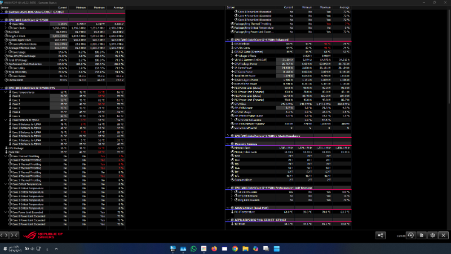Image resolution: width=451 pixels, height=254 pixels.
Task: Collapse the ASUS G731GT Intel PCH group
Action: point(228,208)
